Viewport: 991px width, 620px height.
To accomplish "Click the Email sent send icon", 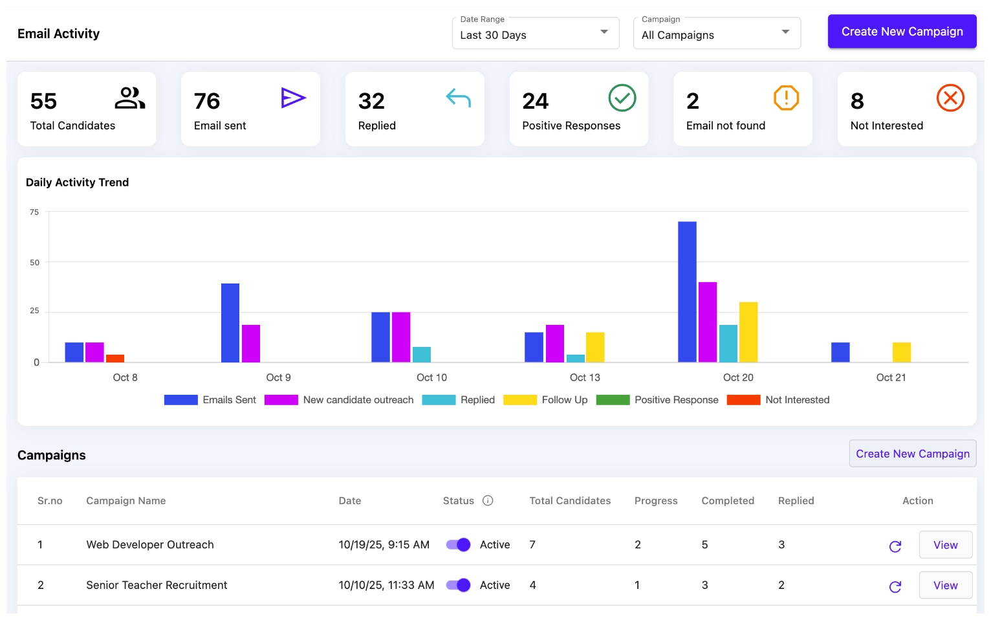I will (x=294, y=97).
